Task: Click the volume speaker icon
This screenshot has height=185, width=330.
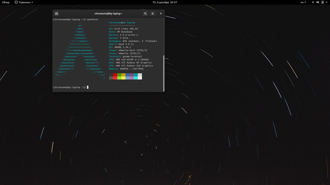Action: coord(318,2)
